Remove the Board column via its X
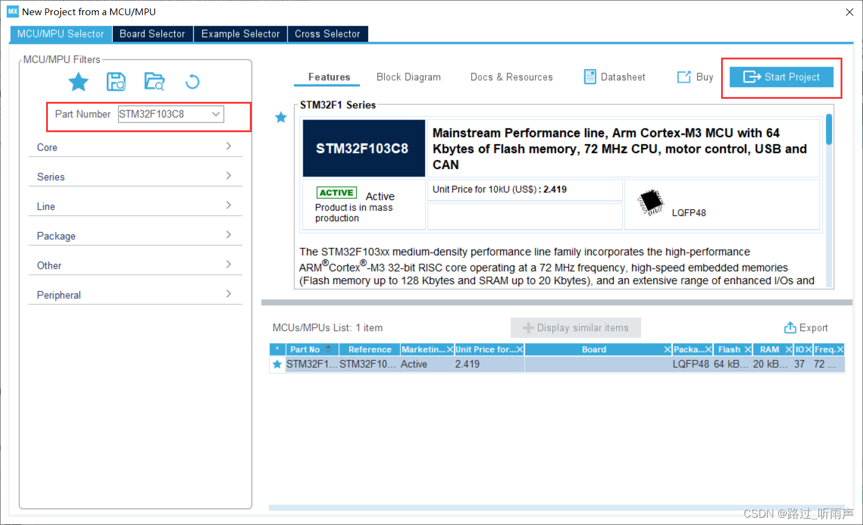863x525 pixels. 668,350
